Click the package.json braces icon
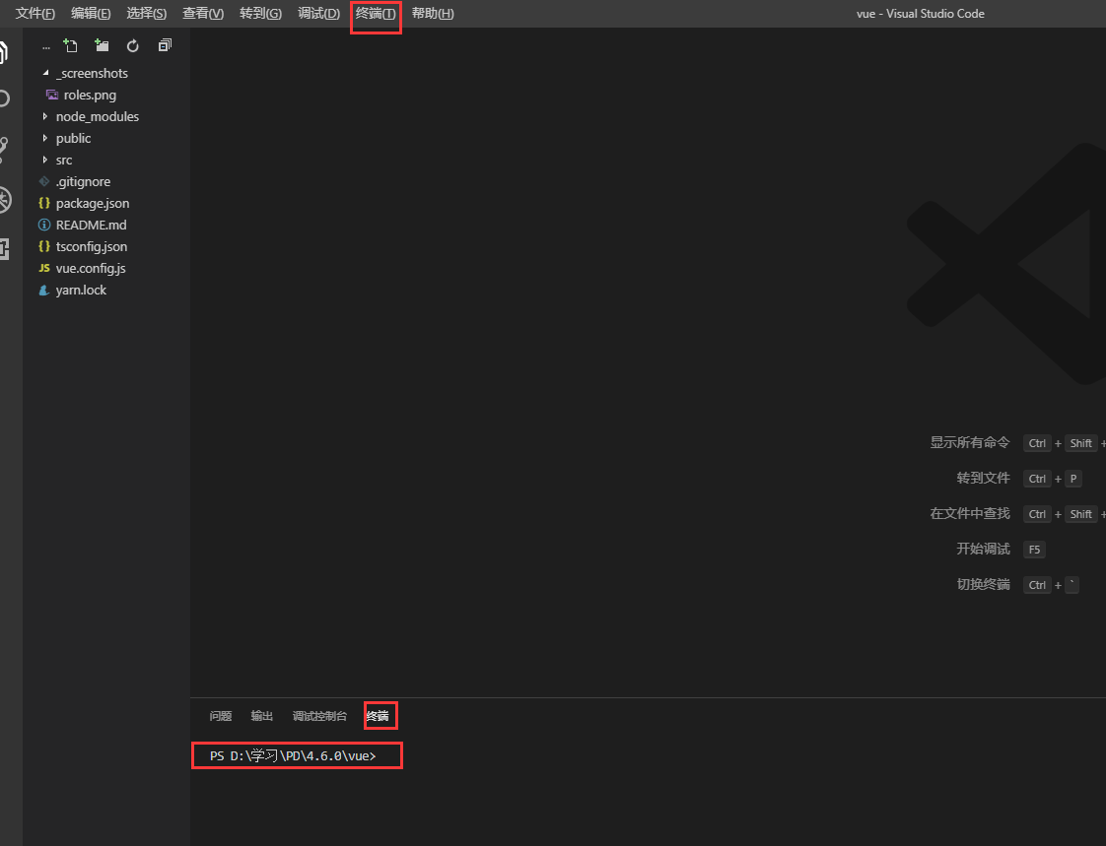 (43, 203)
